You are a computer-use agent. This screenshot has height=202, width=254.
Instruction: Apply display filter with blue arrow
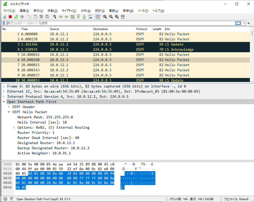(x=238, y=23)
